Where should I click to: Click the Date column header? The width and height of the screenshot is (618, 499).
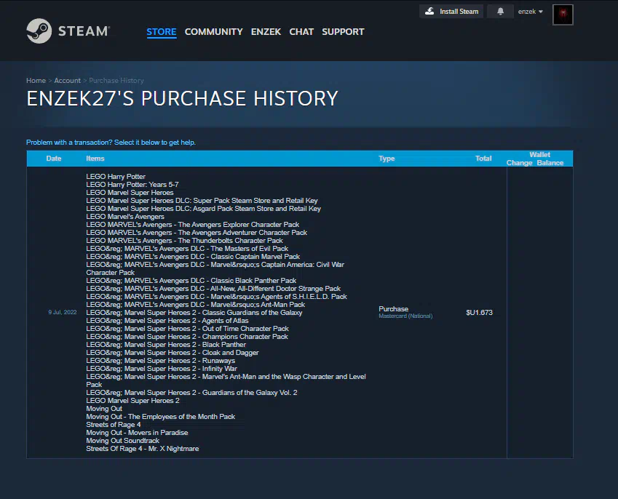(x=54, y=159)
